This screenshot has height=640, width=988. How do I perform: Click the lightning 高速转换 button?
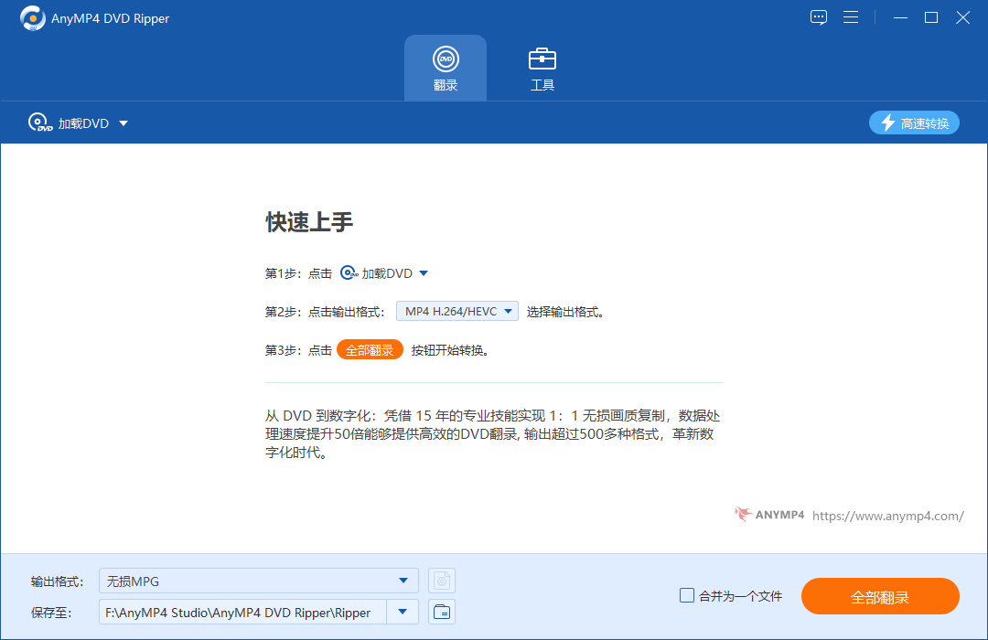point(914,123)
